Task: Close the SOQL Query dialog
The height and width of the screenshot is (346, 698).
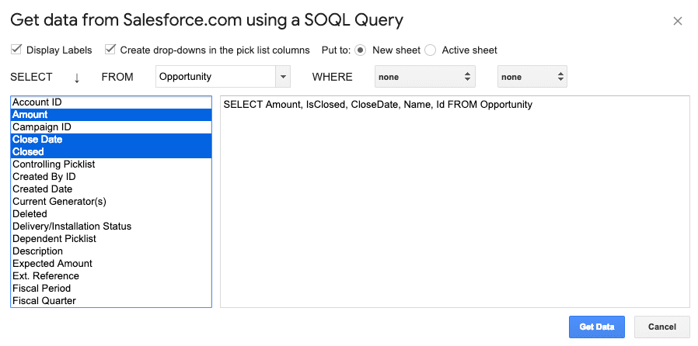Action: coord(678,21)
